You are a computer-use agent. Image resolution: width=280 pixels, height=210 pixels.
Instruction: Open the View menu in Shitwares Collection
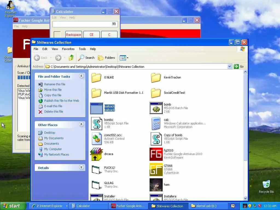pyautogui.click(x=55, y=49)
